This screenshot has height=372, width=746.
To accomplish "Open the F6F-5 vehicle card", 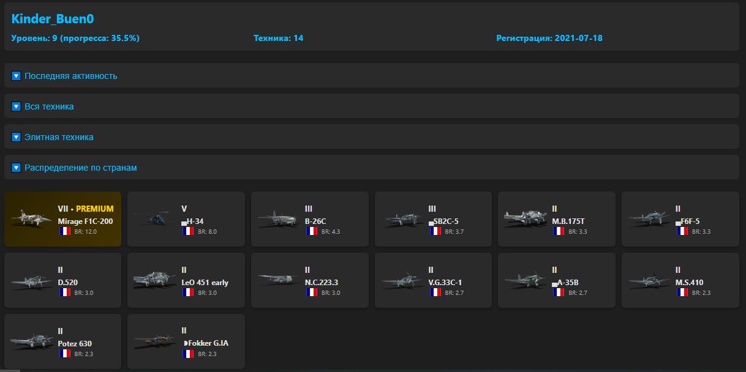I will click(680, 219).
